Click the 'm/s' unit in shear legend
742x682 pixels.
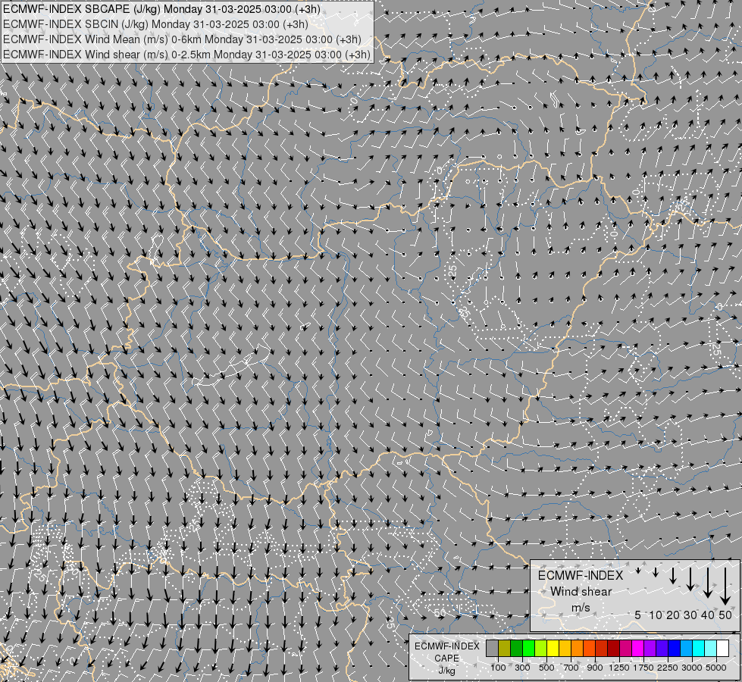581,608
